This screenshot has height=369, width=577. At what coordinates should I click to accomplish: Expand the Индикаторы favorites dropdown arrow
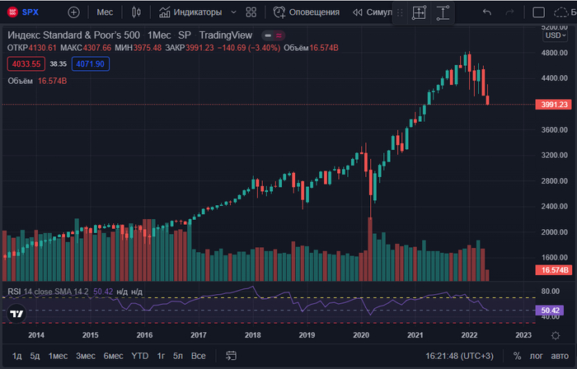233,12
